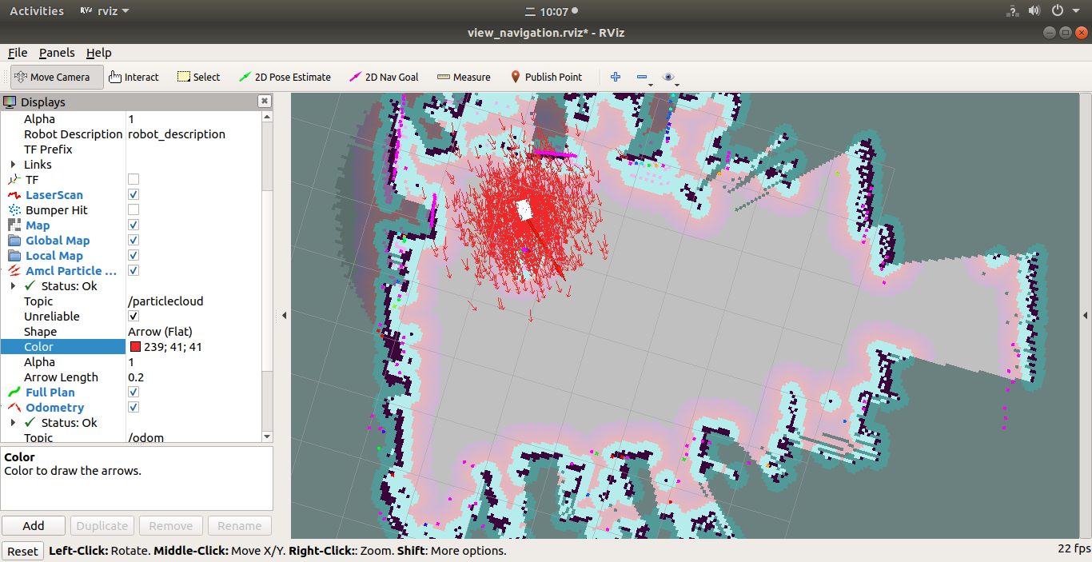Disable the LaserScan display checkbox

coord(134,195)
